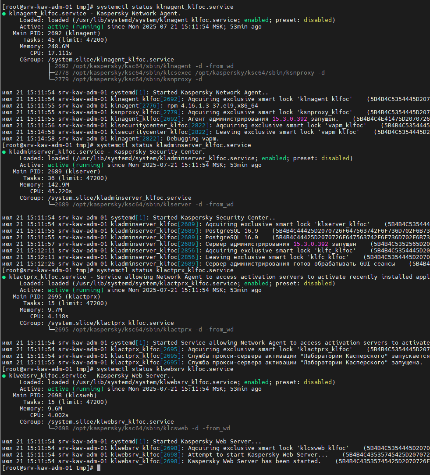Click process line '2695 /opt/kaspersky/ksc64/sbin/klactprx -d -from_wd'
Image resolution: width=430 pixels, height=475 pixels.
[144, 330]
